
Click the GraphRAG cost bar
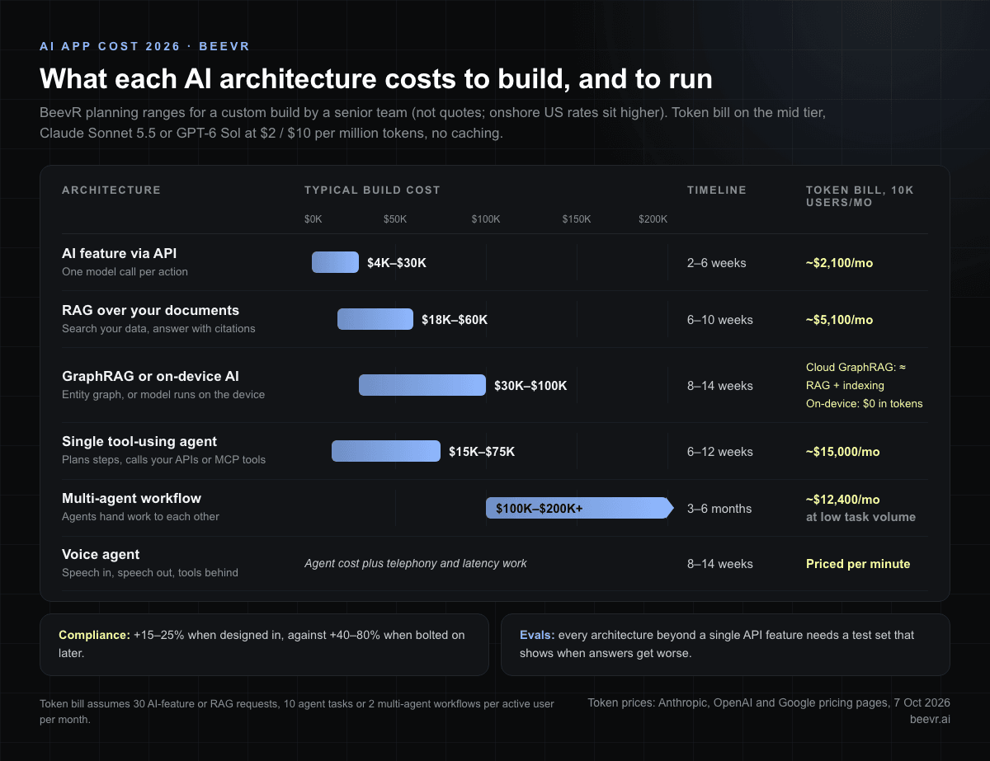[x=422, y=385]
